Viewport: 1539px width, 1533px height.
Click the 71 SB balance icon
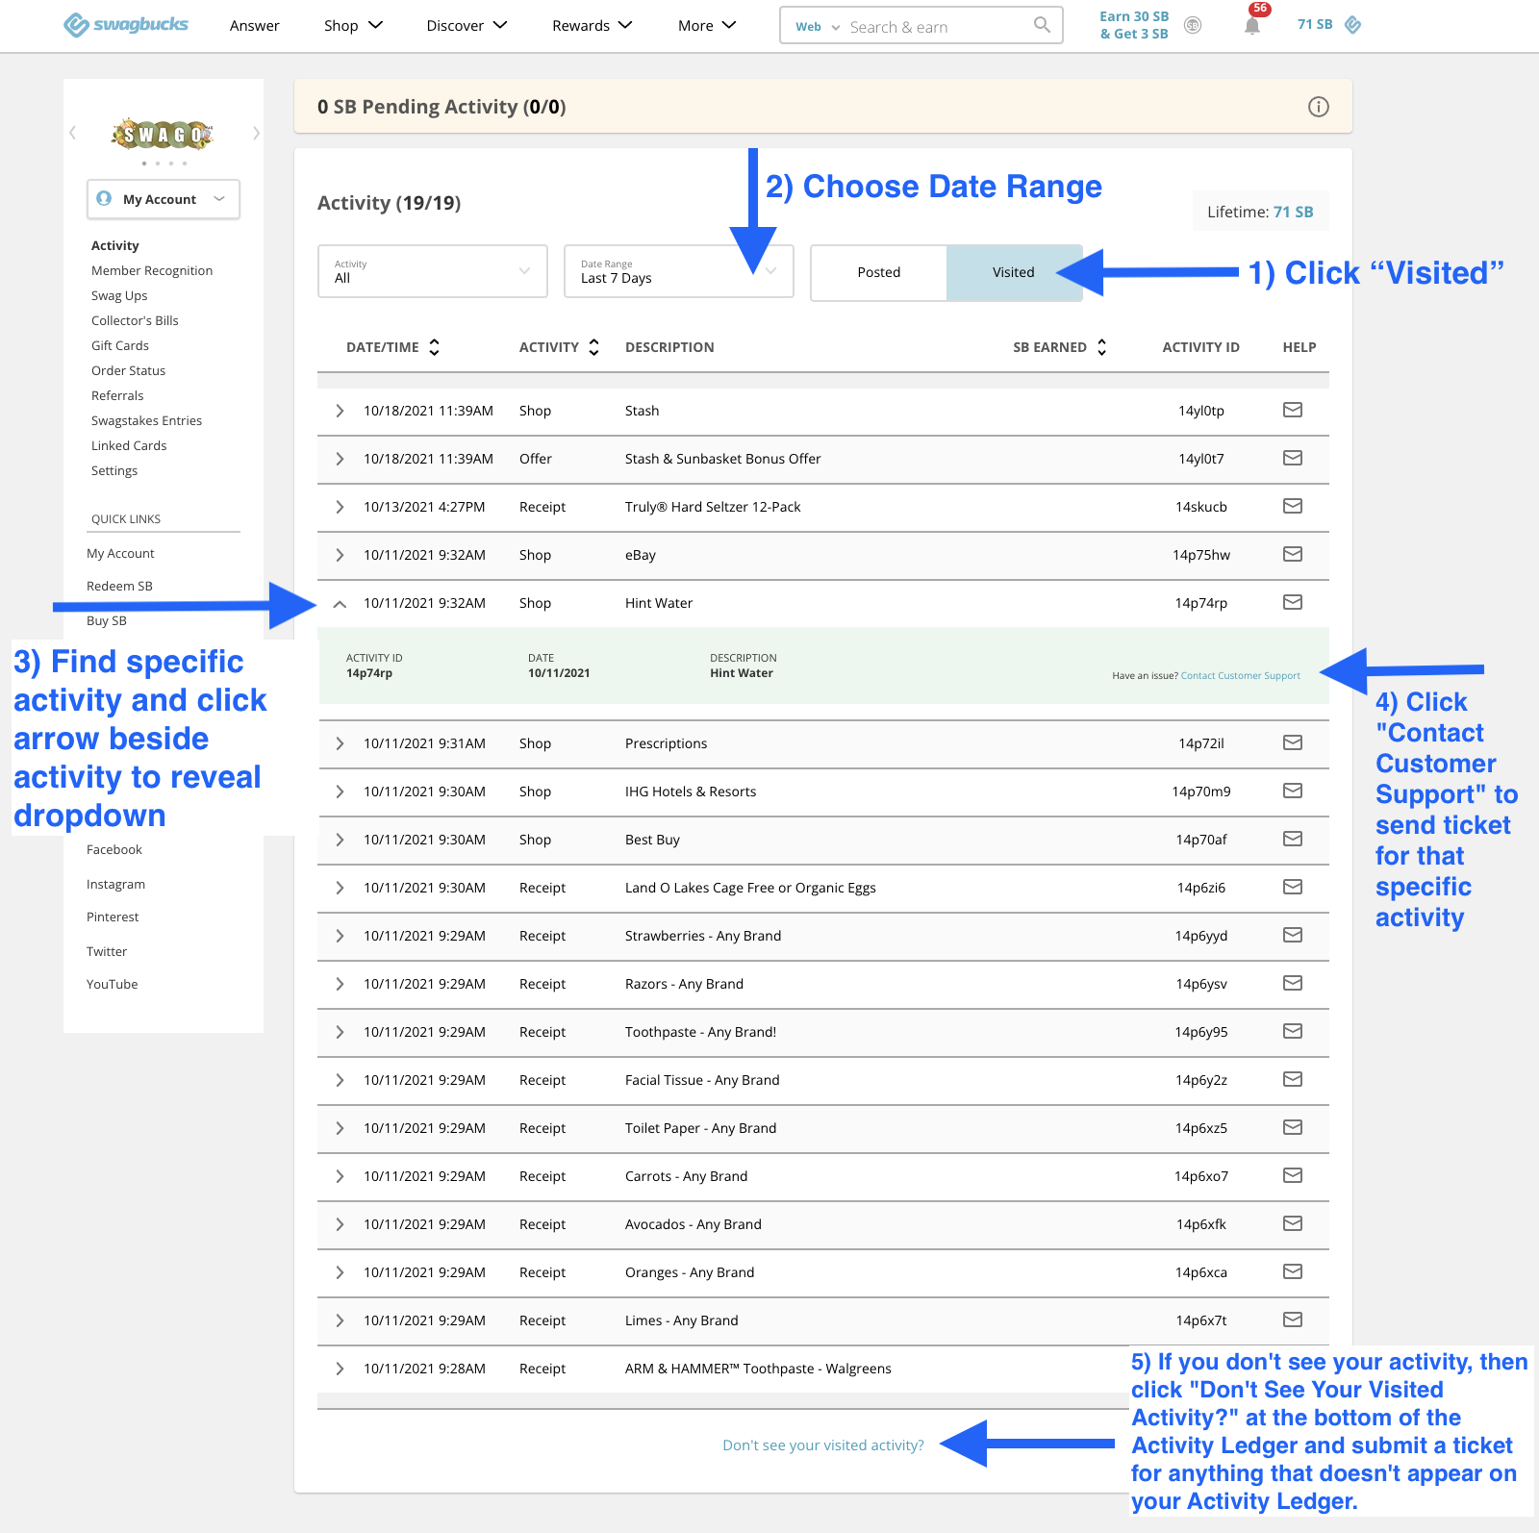point(1353,25)
